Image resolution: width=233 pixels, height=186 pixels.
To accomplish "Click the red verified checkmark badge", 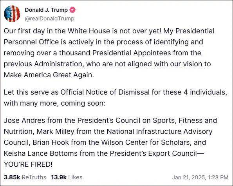I will point(72,10).
